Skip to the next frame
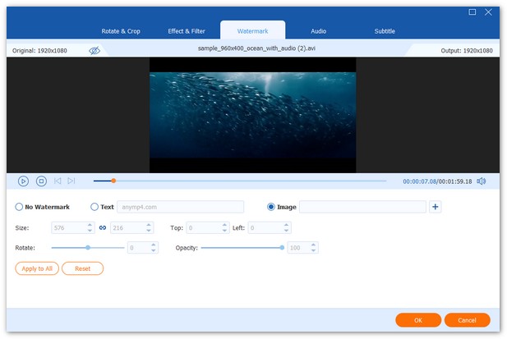This screenshot has height=339, width=507. pyautogui.click(x=71, y=181)
